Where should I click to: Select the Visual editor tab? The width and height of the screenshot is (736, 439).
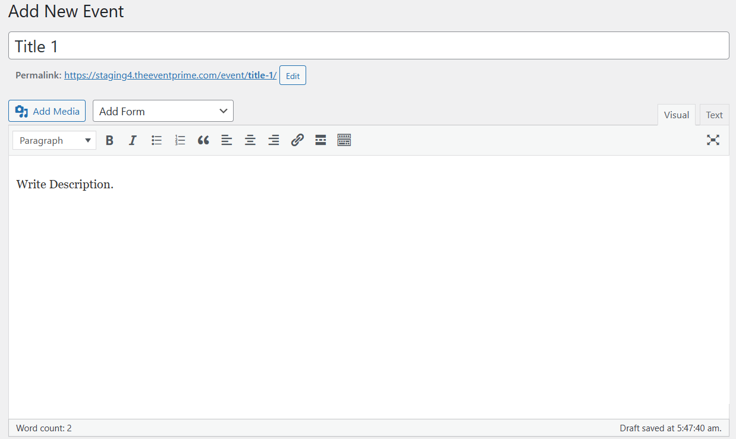tap(676, 115)
